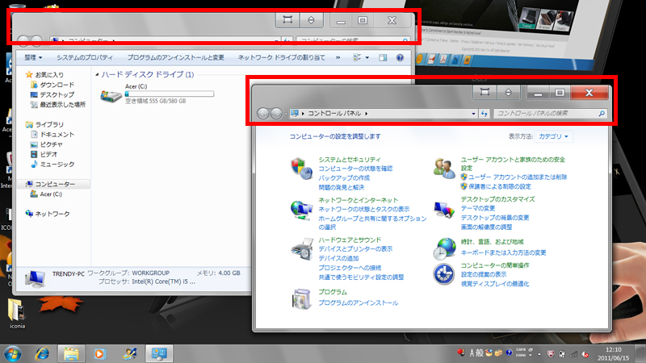Open the Clock, Language and Region icon
The image size is (646, 363).
(444, 246)
